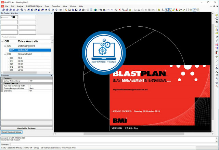The height and width of the screenshot is (150, 219).
Task: Select the 'CD 9' product row
Action: pyautogui.click(x=30, y=58)
